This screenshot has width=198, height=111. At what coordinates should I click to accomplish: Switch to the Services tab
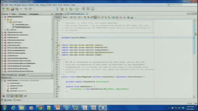[x=23, y=14]
